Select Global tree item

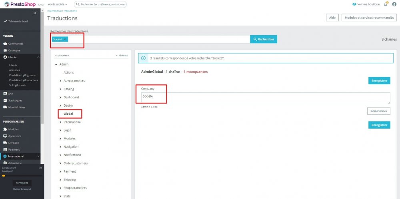point(68,113)
